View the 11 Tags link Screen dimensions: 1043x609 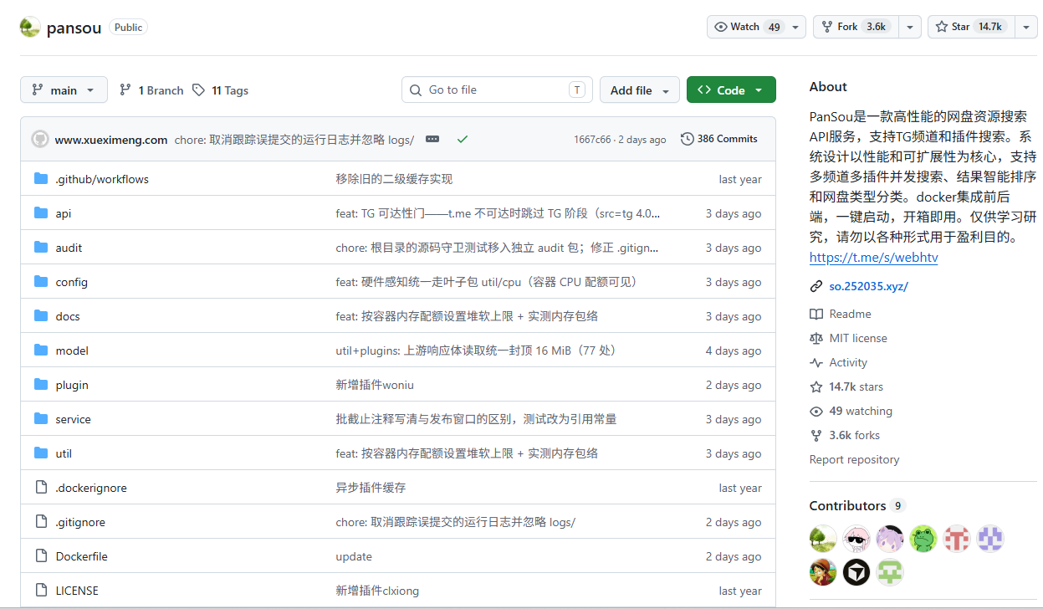[x=221, y=90]
